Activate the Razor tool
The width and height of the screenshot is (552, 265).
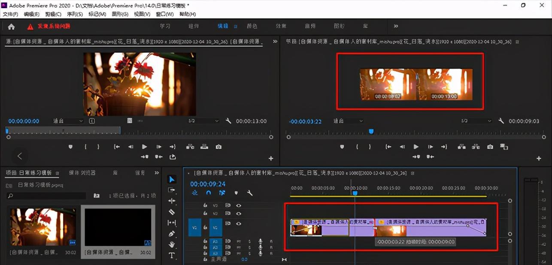[172, 212]
